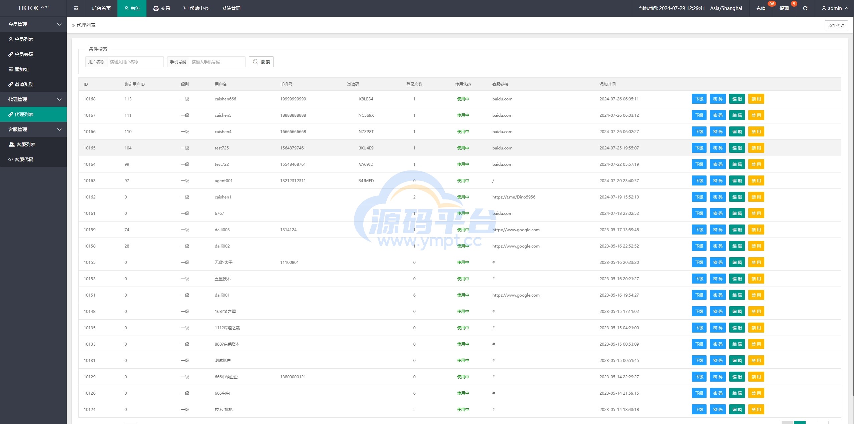Click the 添加代理 button
Image resolution: width=854 pixels, height=424 pixels.
pos(836,25)
